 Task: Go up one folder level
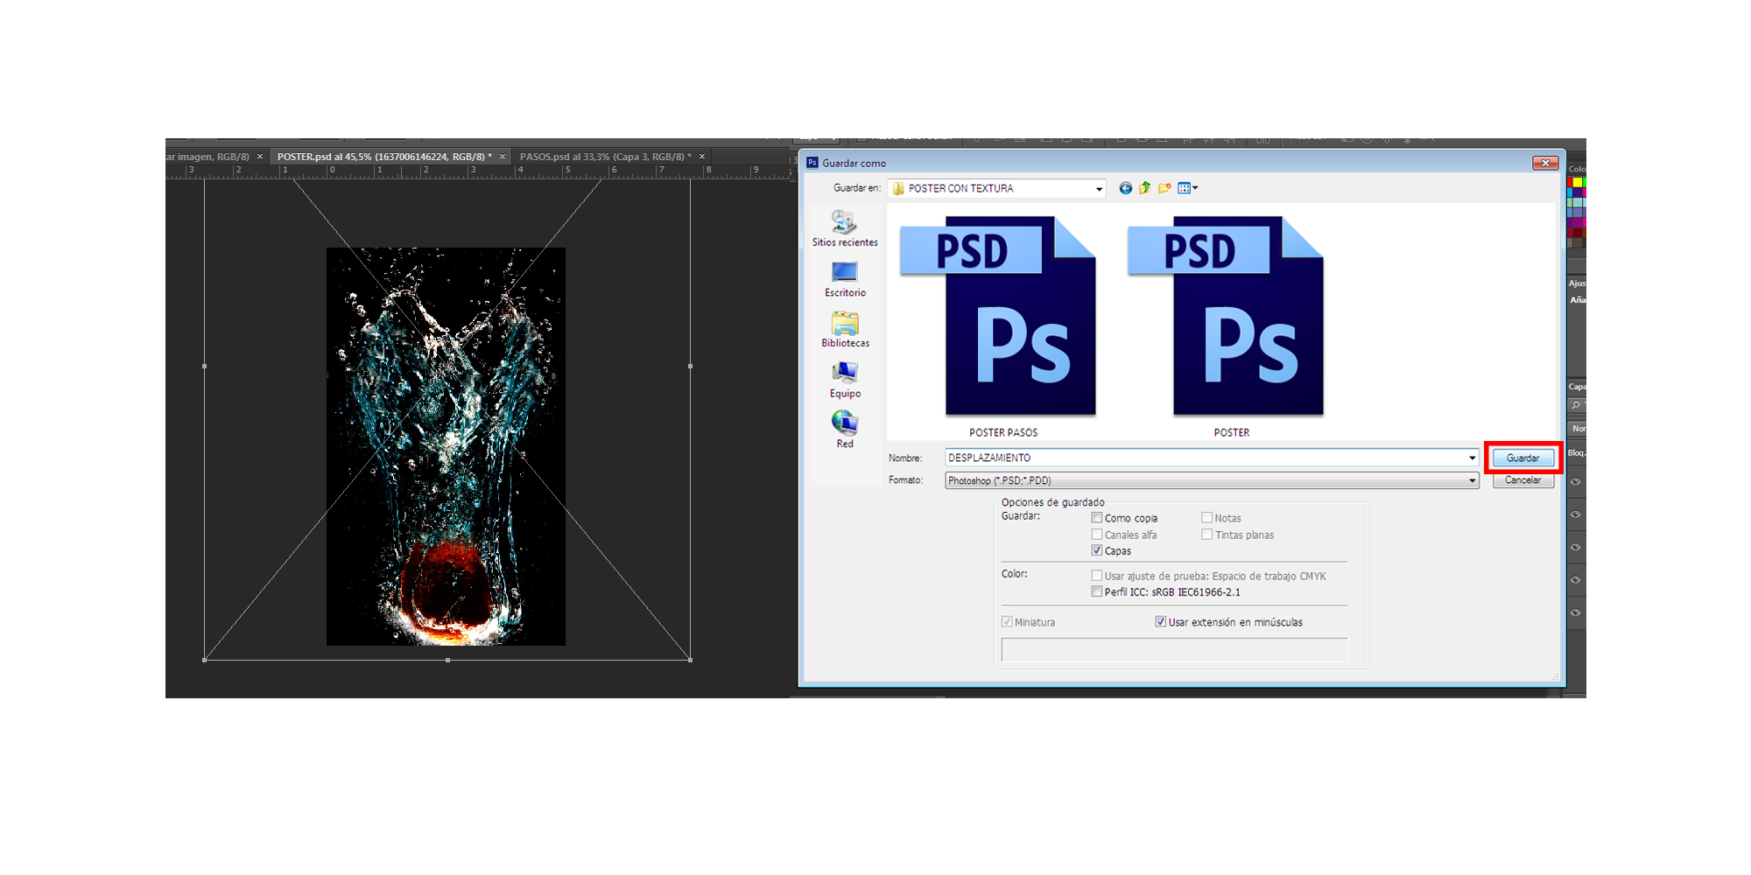pyautogui.click(x=1144, y=188)
